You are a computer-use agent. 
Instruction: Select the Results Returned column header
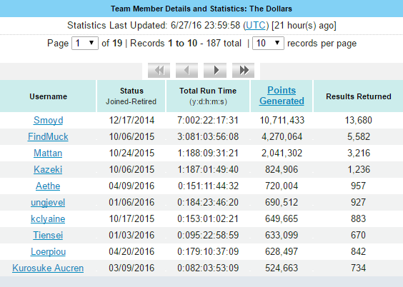[x=359, y=96]
